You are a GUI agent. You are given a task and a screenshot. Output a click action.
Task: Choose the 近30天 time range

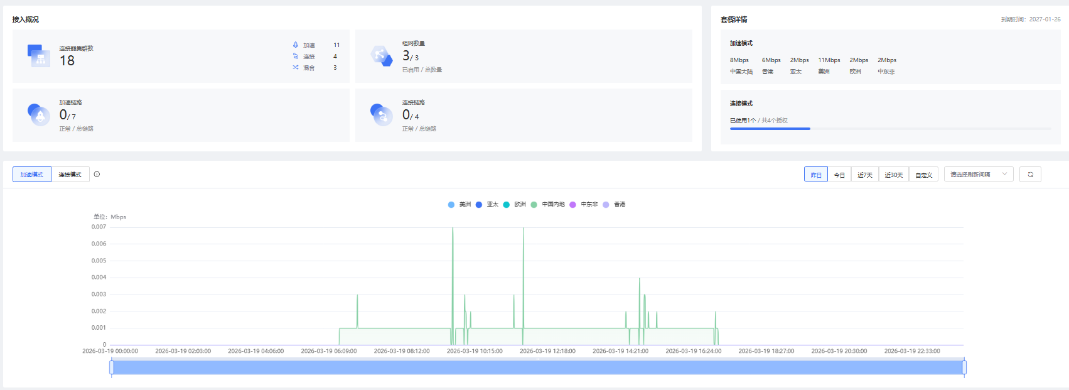click(x=893, y=175)
